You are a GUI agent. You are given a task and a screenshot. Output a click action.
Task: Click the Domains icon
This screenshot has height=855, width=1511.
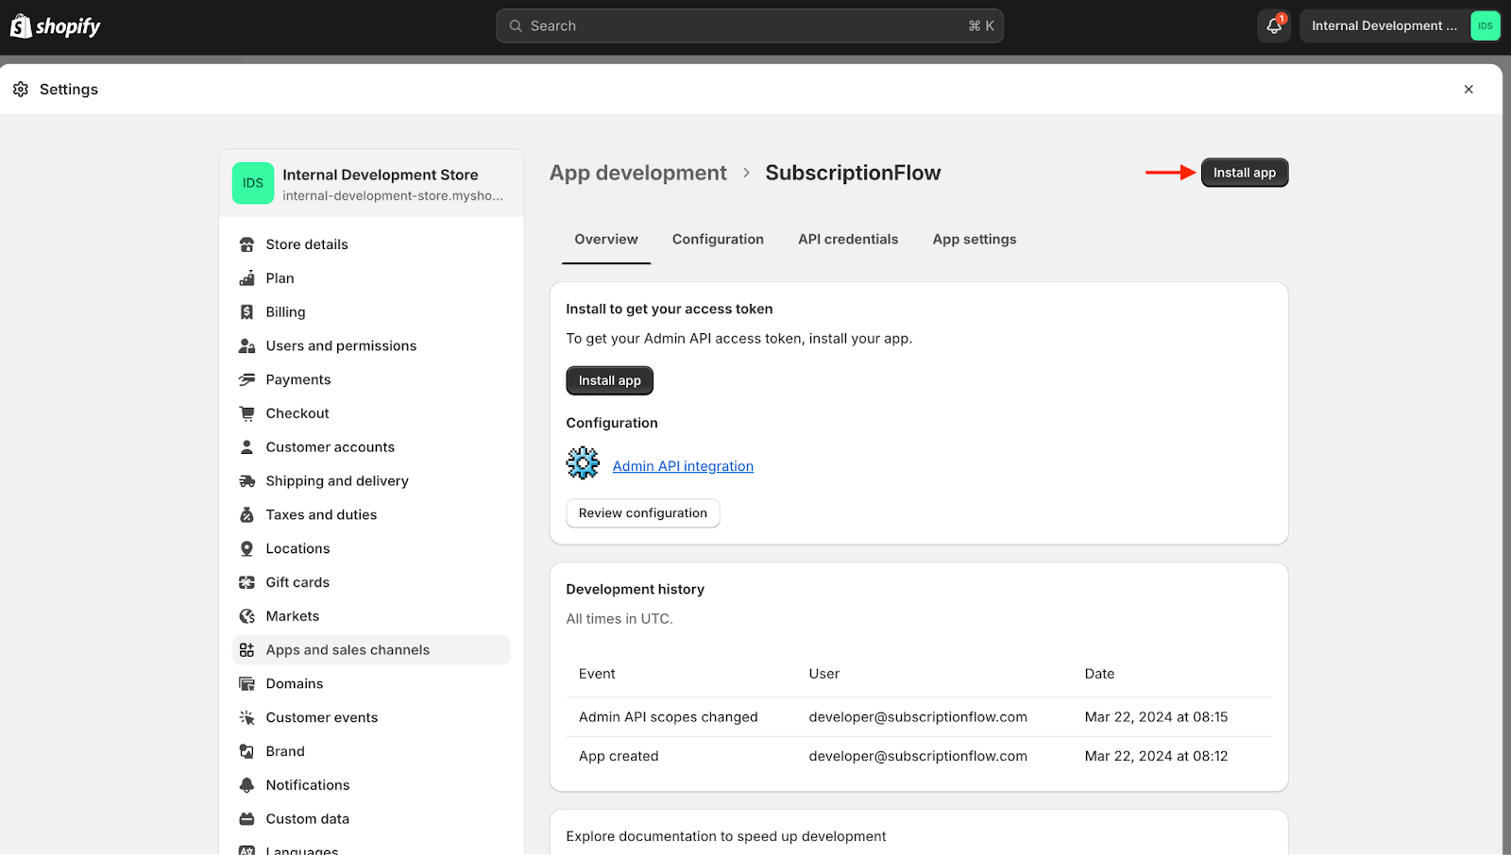[x=246, y=684]
